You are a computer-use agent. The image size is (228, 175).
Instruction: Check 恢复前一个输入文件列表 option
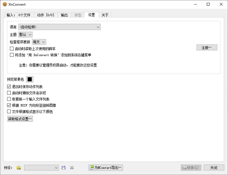click(x=9, y=99)
